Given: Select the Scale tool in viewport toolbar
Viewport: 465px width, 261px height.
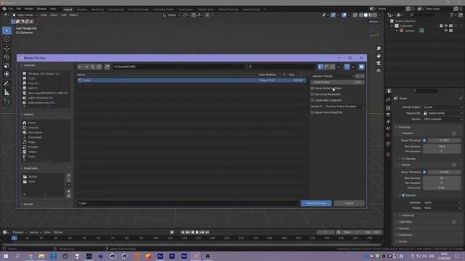Looking at the screenshot, I should click(x=7, y=66).
